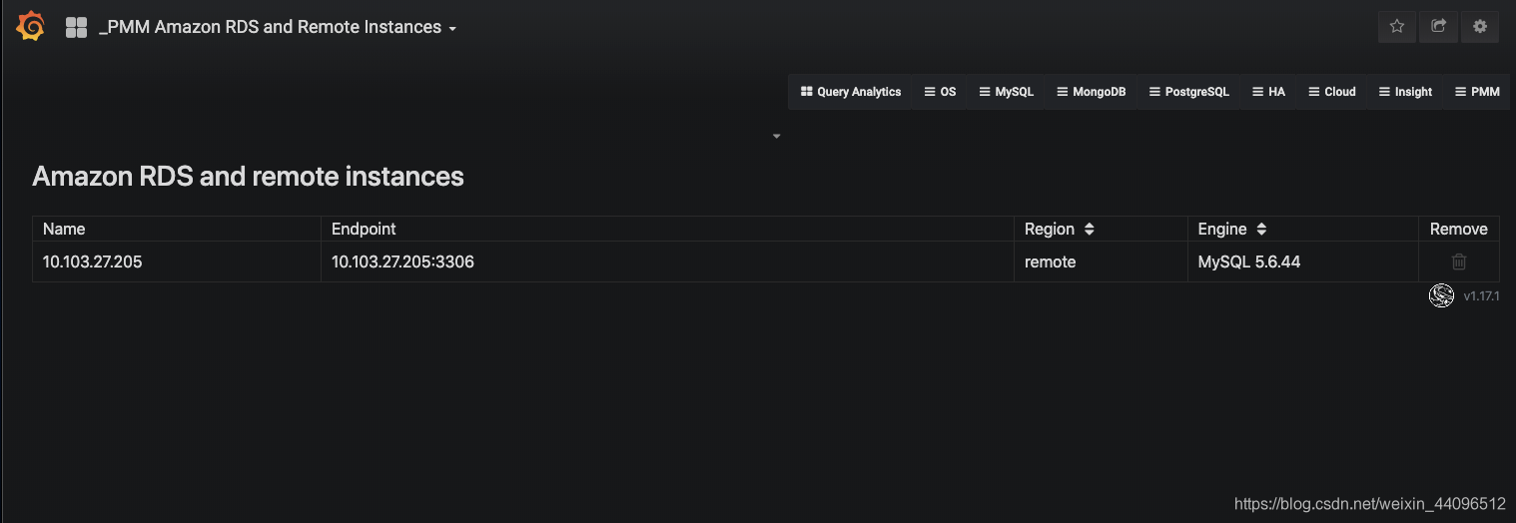The image size is (1516, 523).
Task: Click the Remove column header
Action: click(x=1459, y=229)
